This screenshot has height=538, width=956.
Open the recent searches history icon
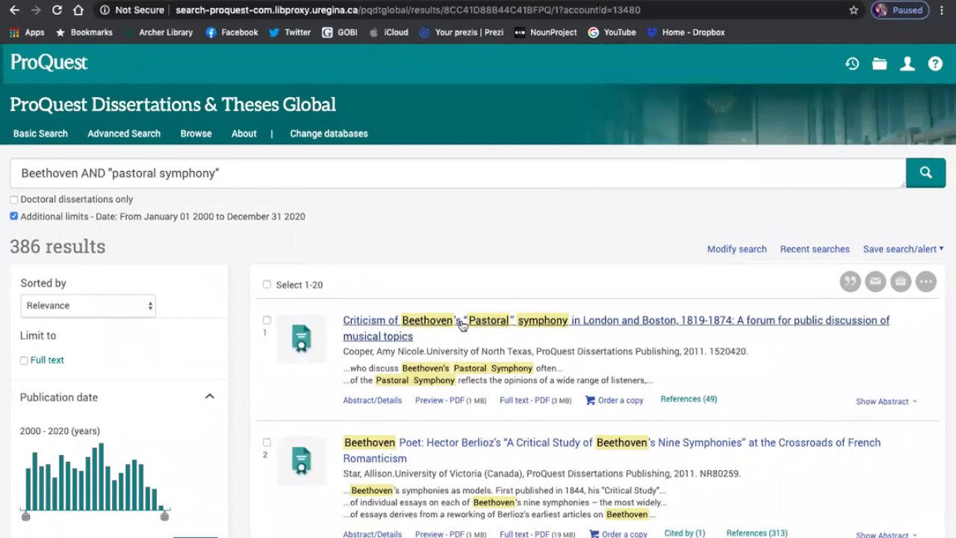click(852, 64)
